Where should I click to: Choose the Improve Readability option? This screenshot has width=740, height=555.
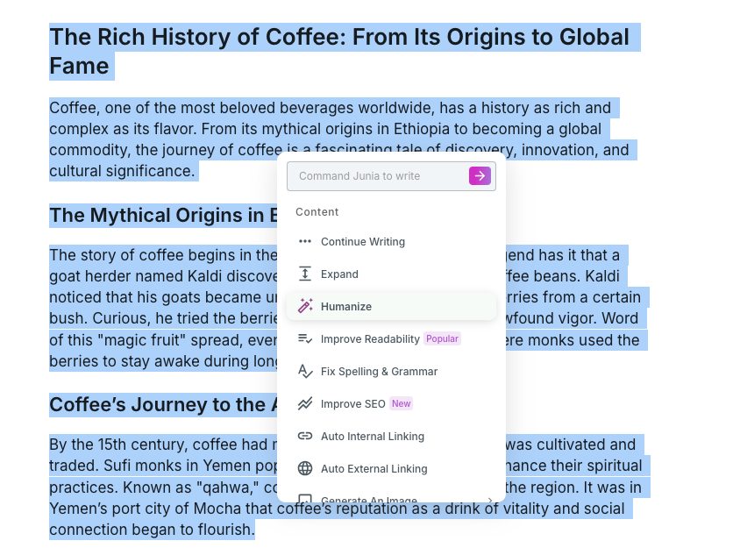coord(391,338)
